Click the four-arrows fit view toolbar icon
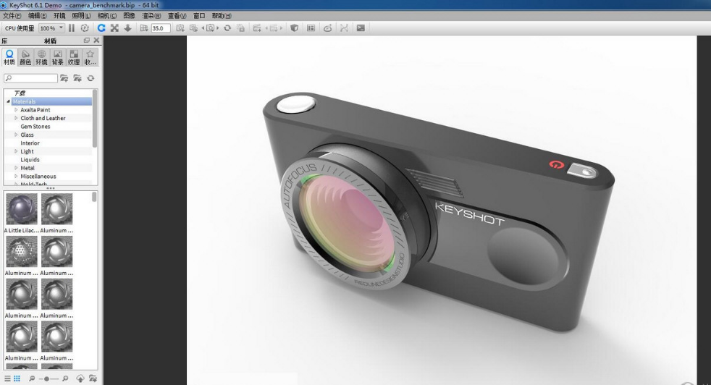711x385 pixels. (x=114, y=28)
